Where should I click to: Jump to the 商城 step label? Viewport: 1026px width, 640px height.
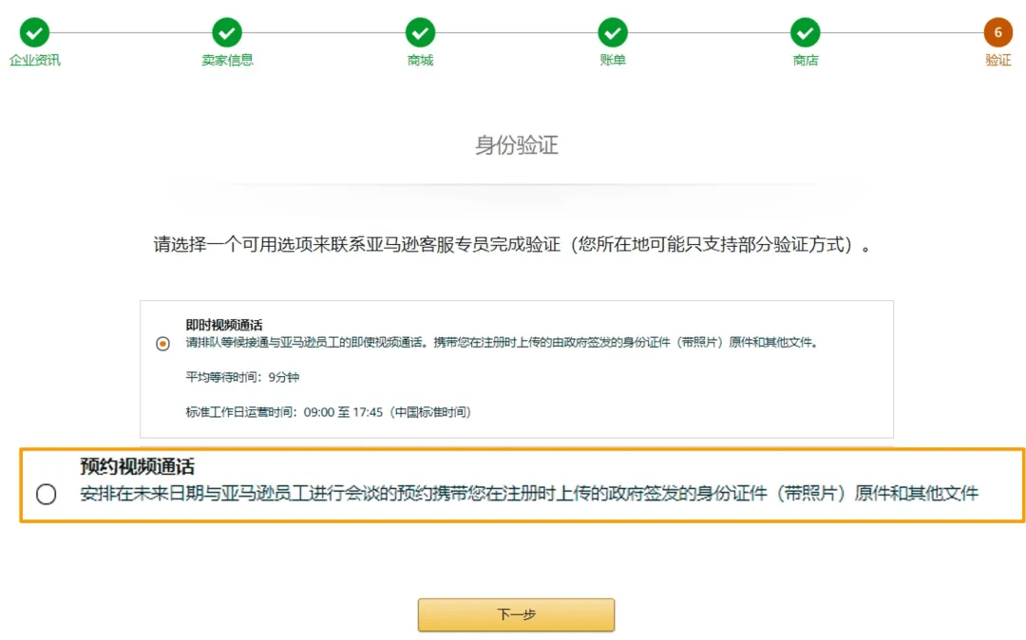420,61
